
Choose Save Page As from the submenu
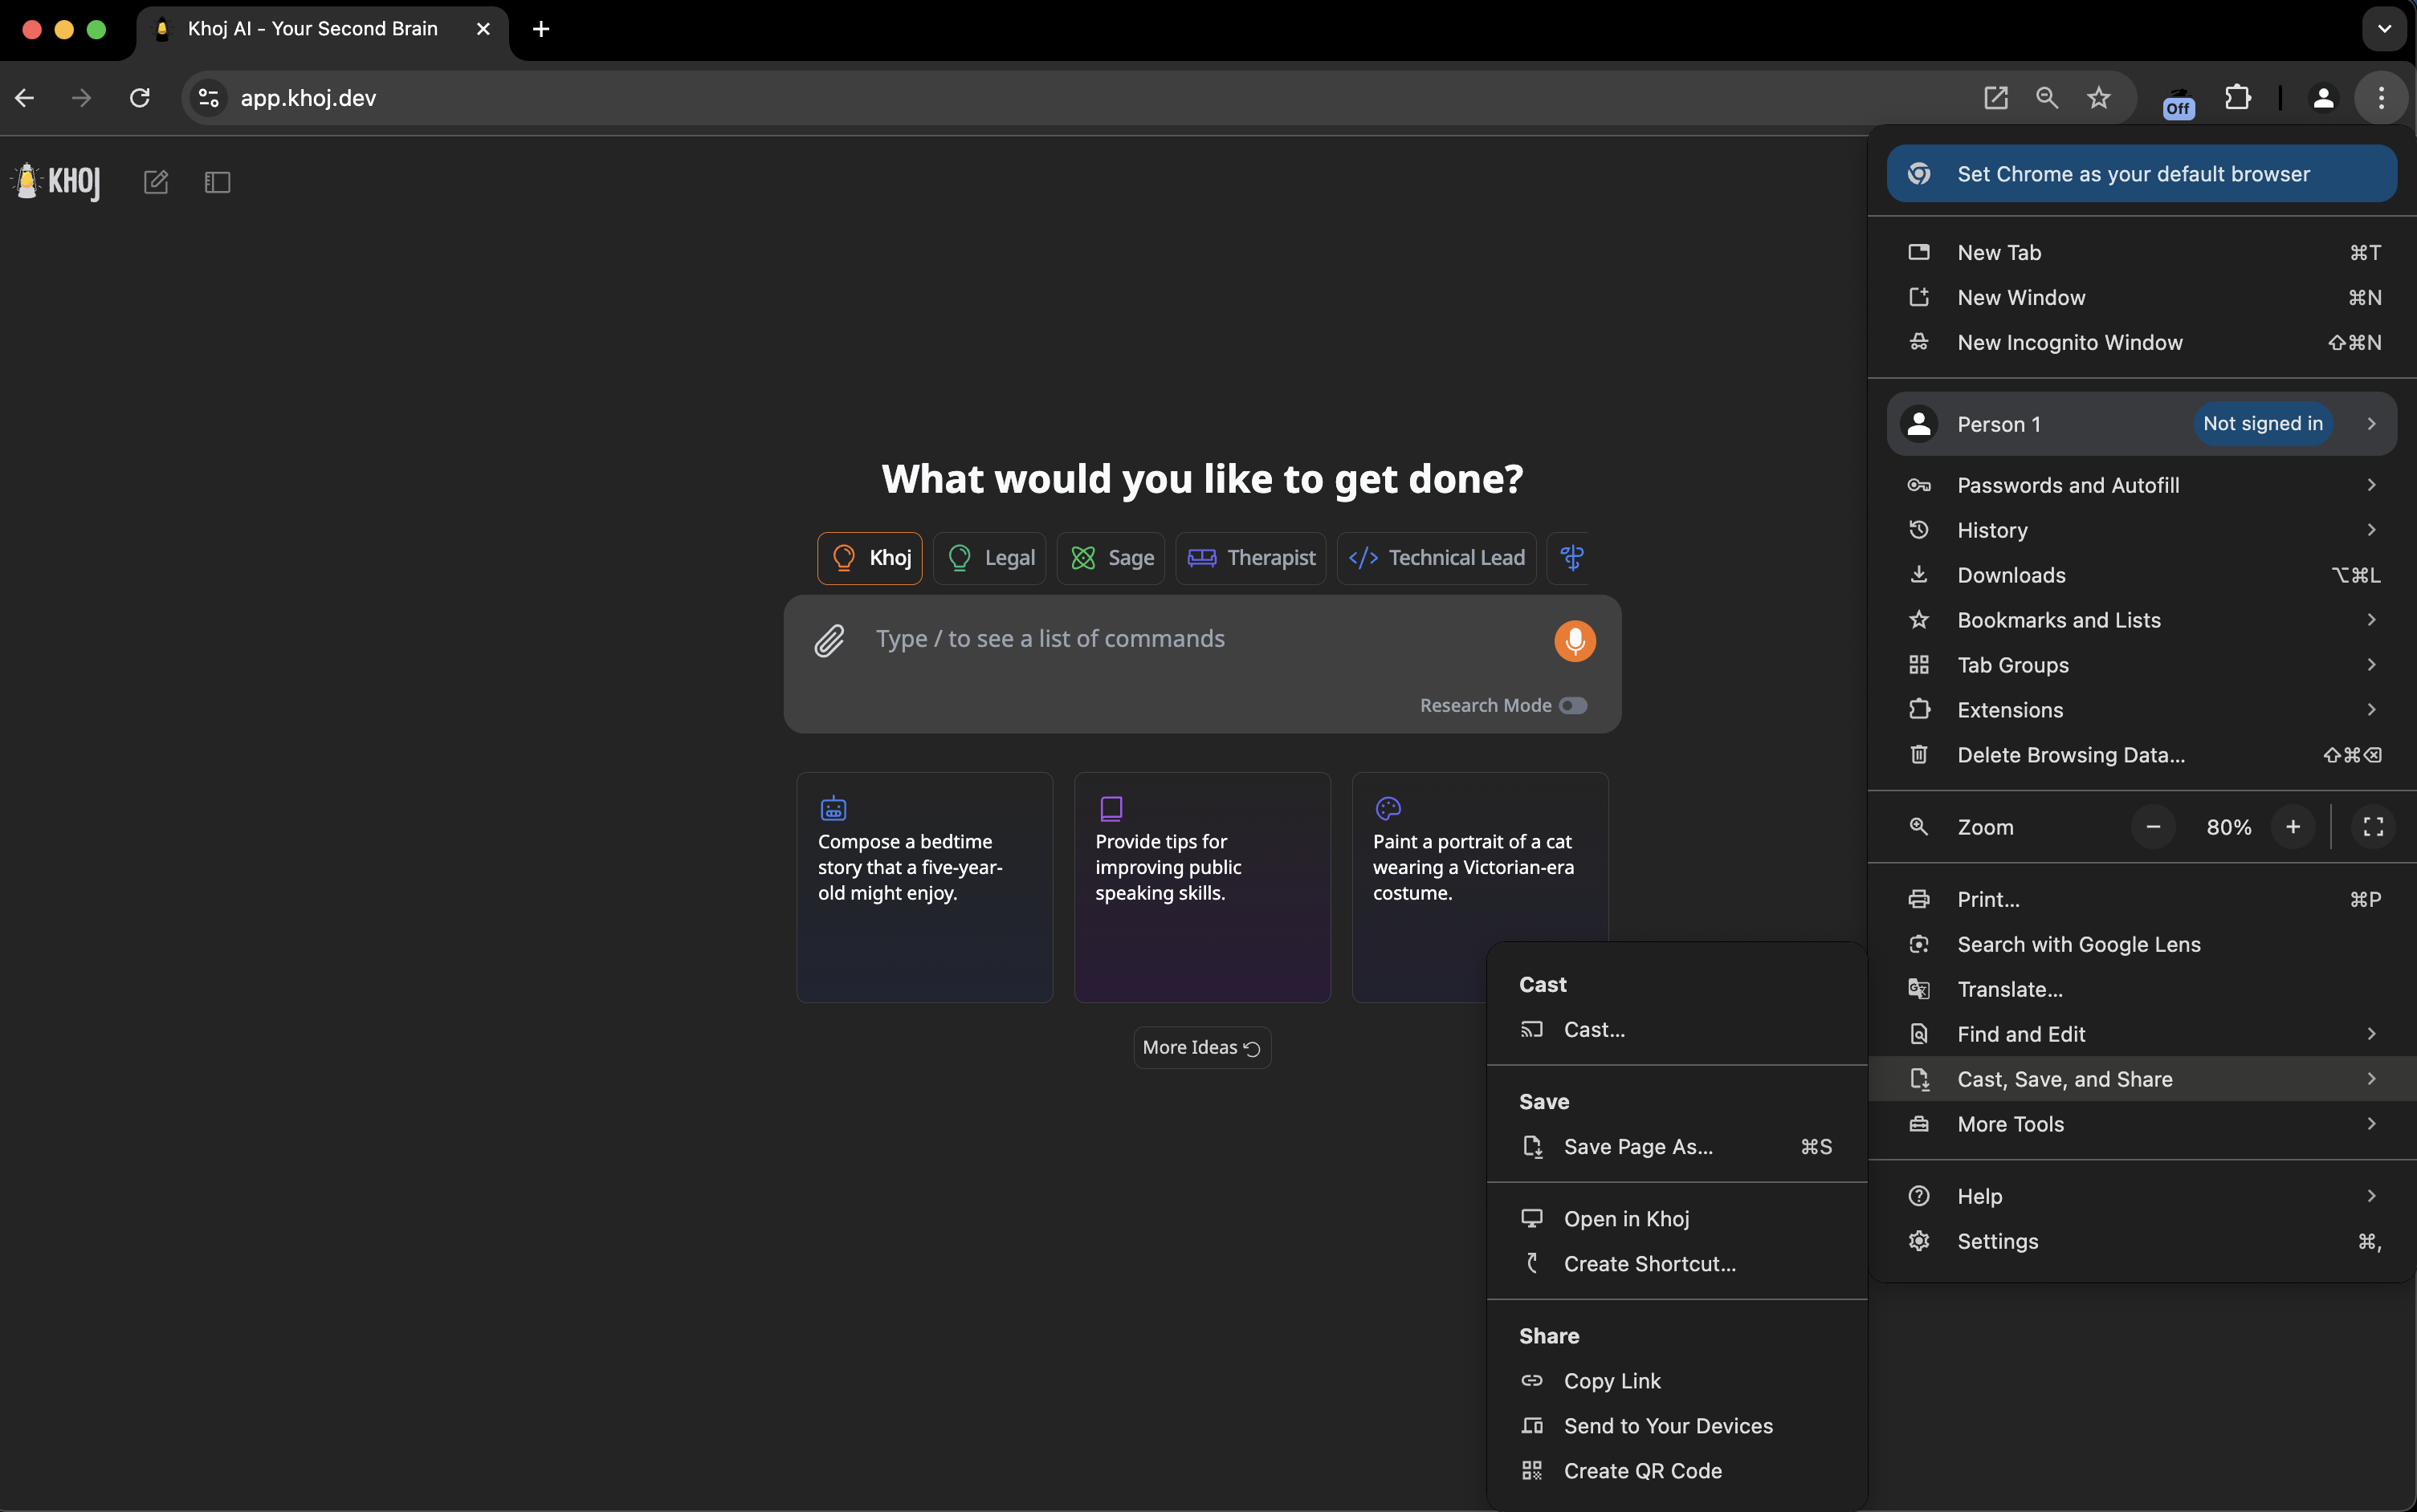click(1637, 1147)
